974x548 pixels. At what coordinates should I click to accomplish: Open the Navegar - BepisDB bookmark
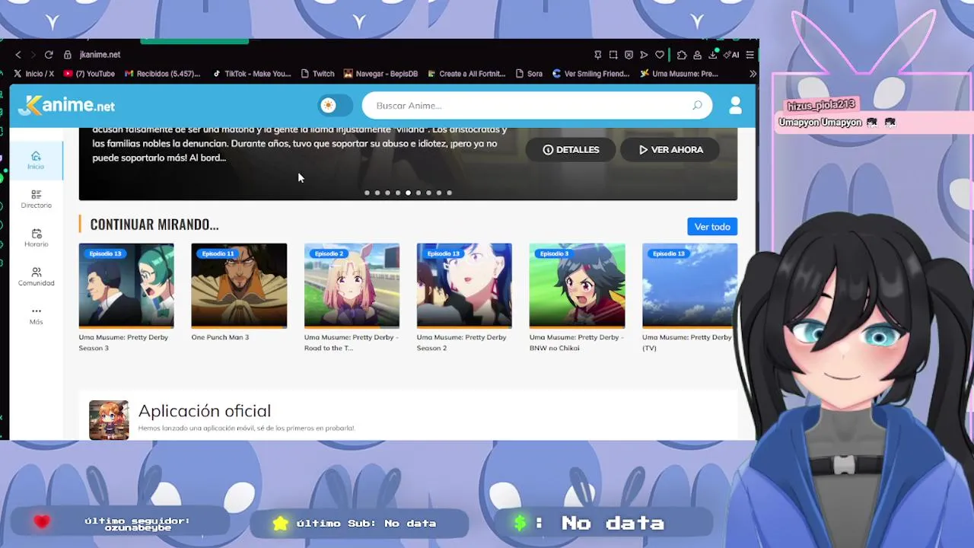(381, 74)
